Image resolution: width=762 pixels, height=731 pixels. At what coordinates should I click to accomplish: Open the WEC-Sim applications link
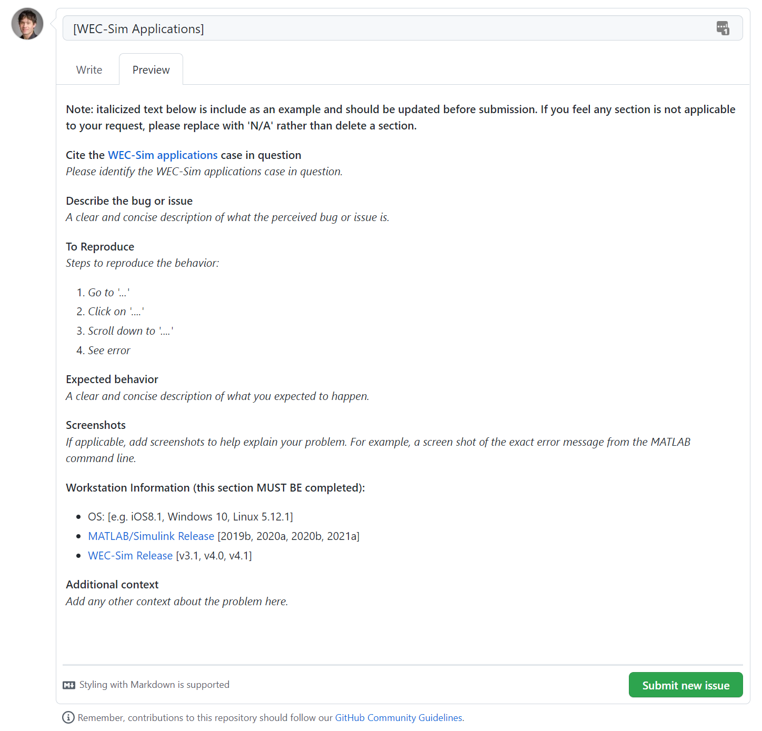click(163, 155)
